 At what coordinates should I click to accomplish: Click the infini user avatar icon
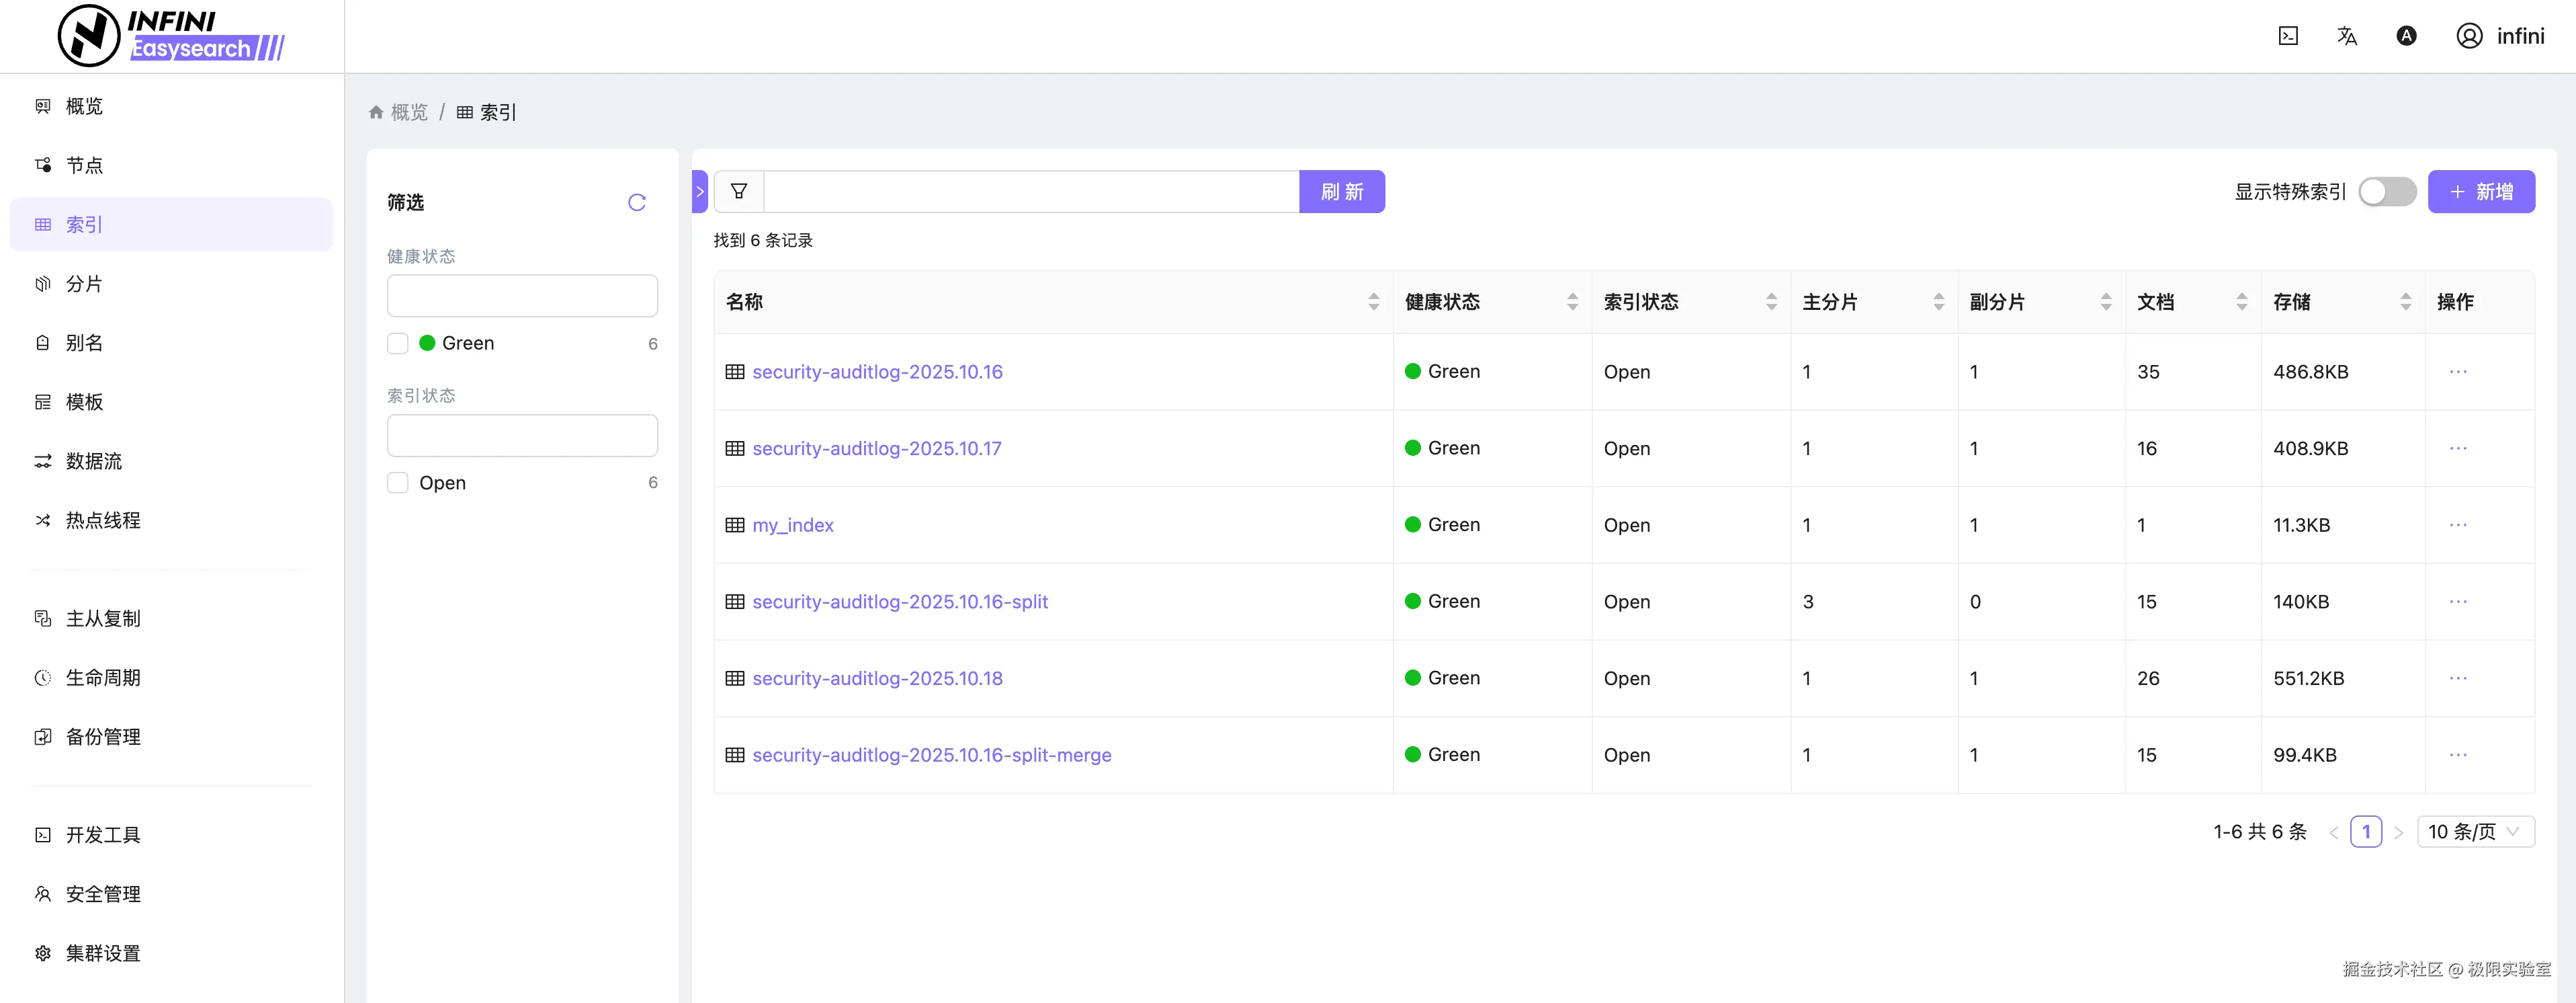(x=2469, y=36)
